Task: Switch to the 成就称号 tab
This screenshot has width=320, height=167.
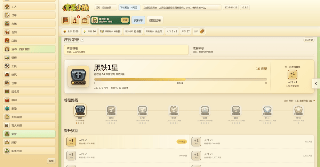Action: [252, 50]
